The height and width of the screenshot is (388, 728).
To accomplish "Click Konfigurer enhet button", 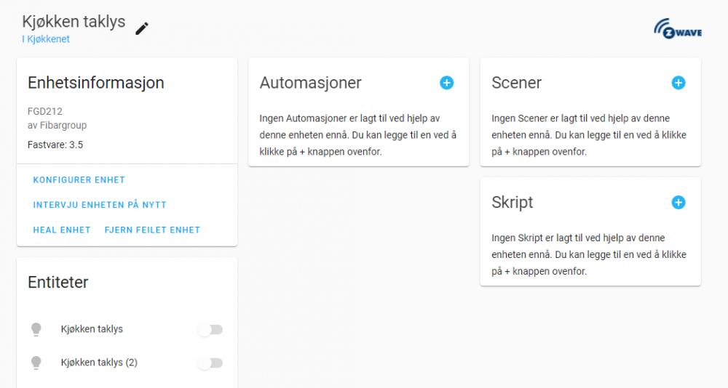I will point(79,180).
